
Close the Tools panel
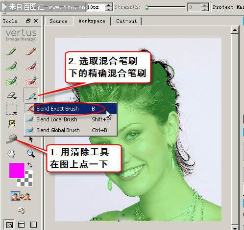[x=36, y=21]
